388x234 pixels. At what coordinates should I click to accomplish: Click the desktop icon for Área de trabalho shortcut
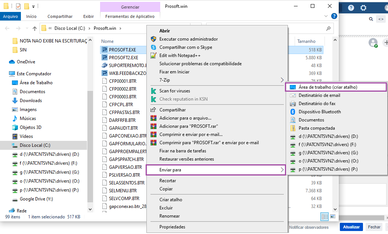pos(293,87)
